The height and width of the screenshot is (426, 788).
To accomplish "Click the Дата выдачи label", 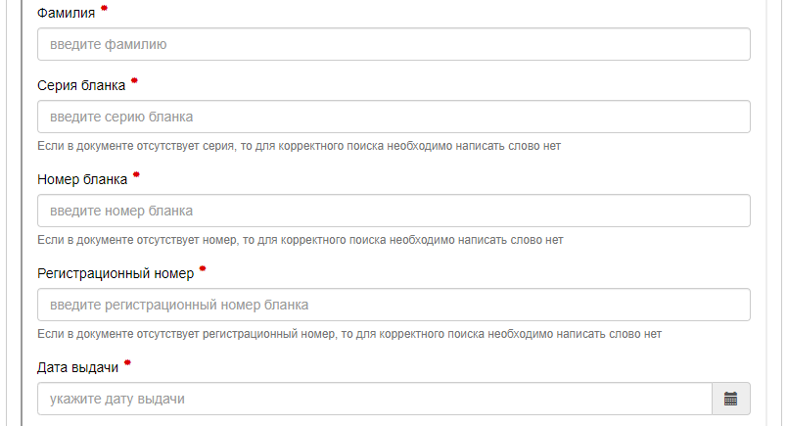I will [77, 367].
